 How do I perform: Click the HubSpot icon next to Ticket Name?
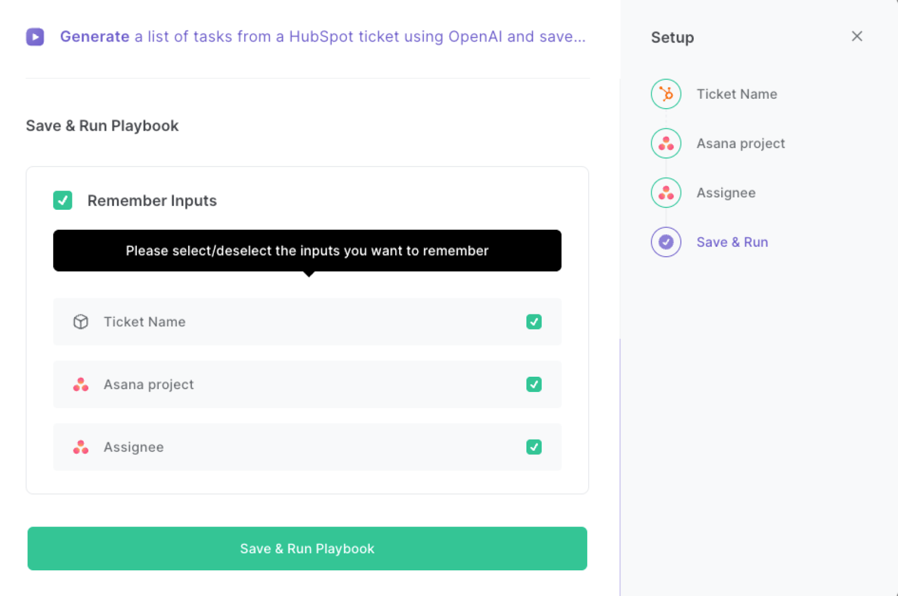(666, 94)
